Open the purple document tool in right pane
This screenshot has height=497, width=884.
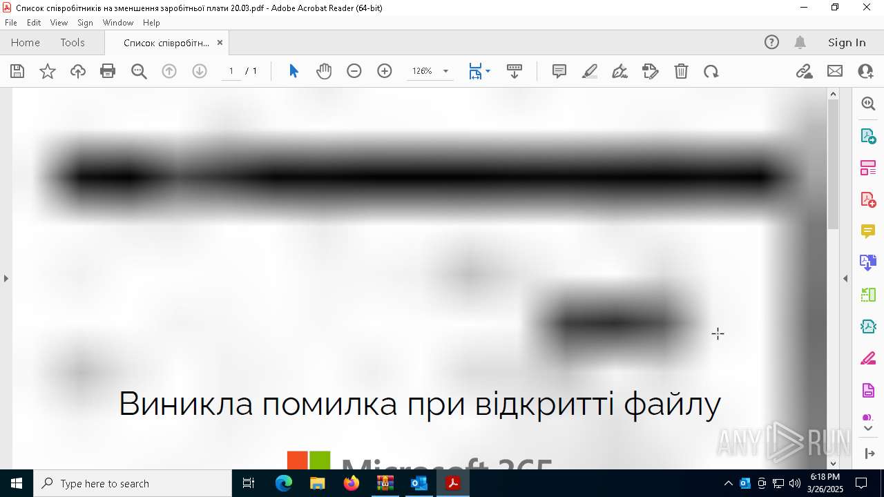coord(868,390)
